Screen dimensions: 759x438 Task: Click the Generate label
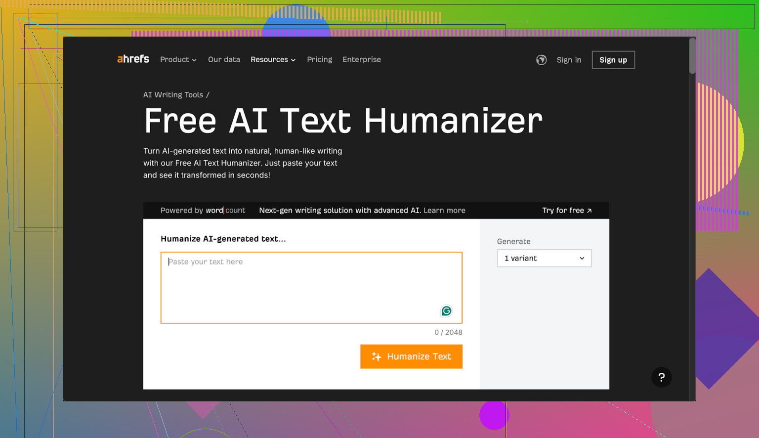click(514, 241)
